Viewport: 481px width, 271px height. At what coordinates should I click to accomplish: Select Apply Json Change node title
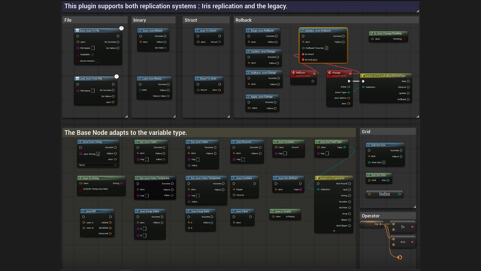(262, 97)
